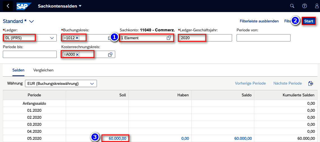Click the Periode von input field
Screen dimensions: 320x142
click(263, 38)
